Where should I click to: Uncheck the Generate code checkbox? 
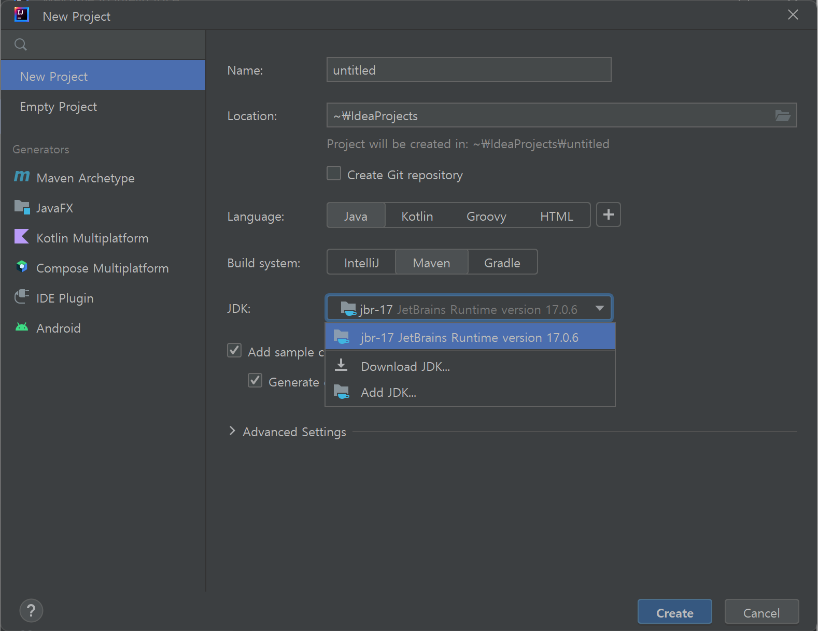[255, 381]
